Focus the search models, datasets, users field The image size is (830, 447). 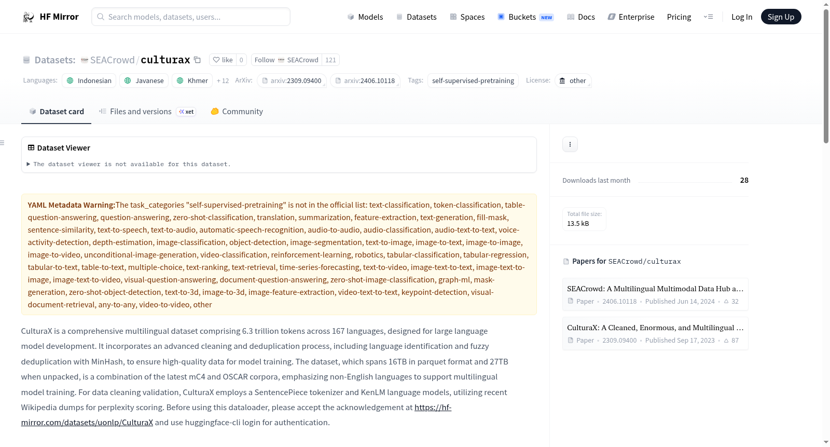click(191, 17)
